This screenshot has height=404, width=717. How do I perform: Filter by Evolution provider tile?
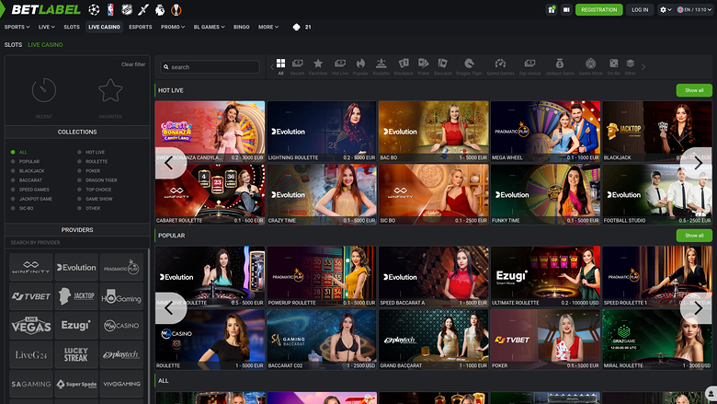coord(76,267)
